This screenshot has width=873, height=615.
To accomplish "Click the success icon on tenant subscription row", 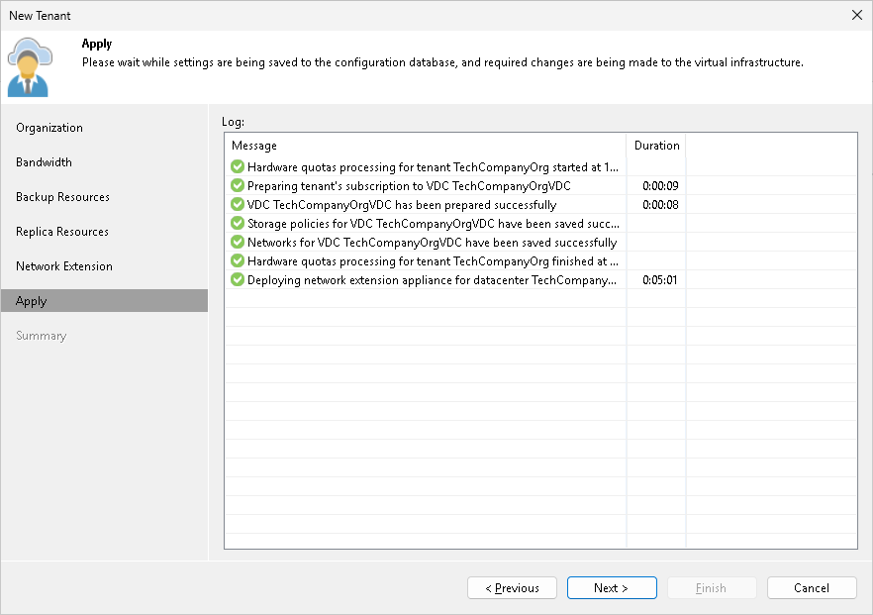I will pyautogui.click(x=238, y=185).
